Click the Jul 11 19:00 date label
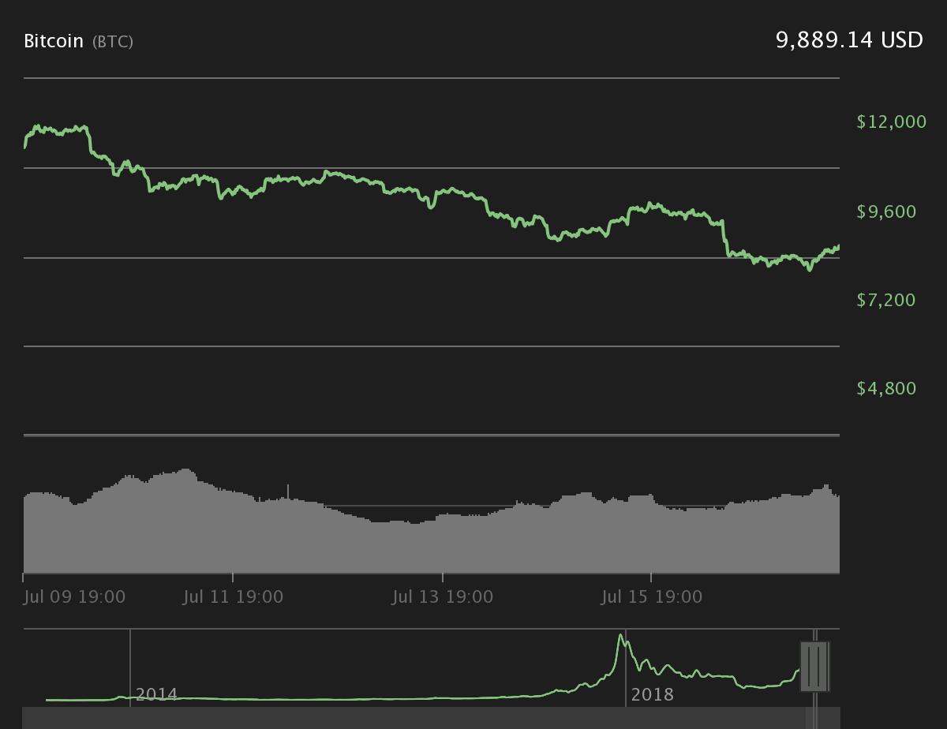This screenshot has height=729, width=947. pos(233,596)
